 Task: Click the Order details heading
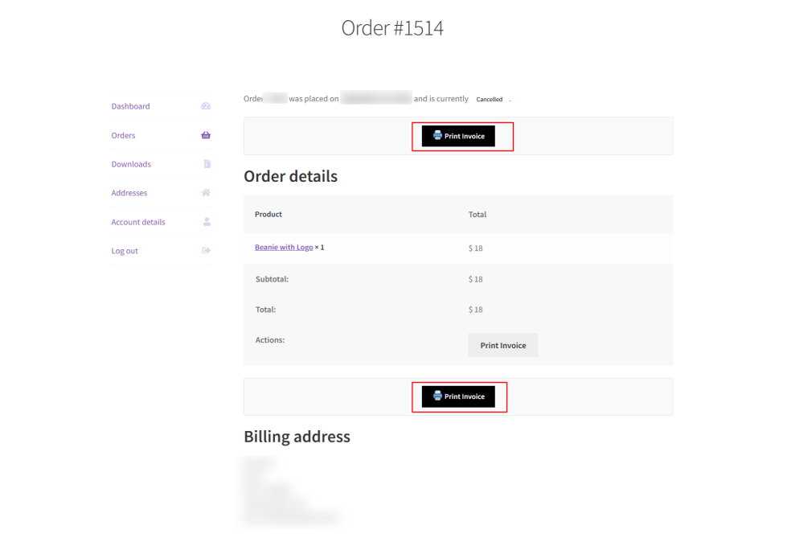tap(290, 176)
